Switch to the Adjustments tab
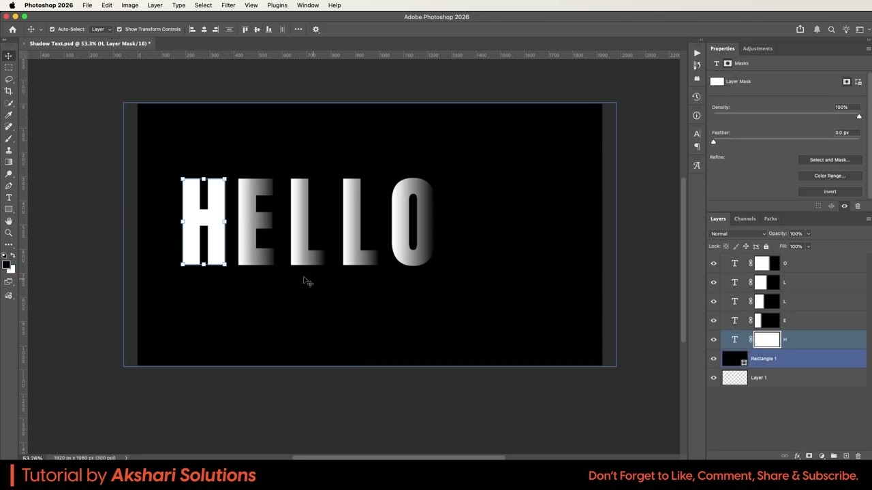 tap(758, 49)
